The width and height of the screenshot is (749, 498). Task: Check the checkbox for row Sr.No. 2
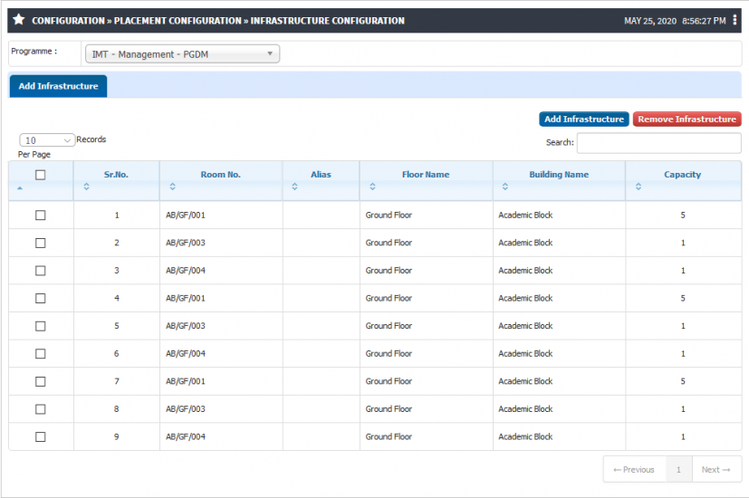(41, 243)
